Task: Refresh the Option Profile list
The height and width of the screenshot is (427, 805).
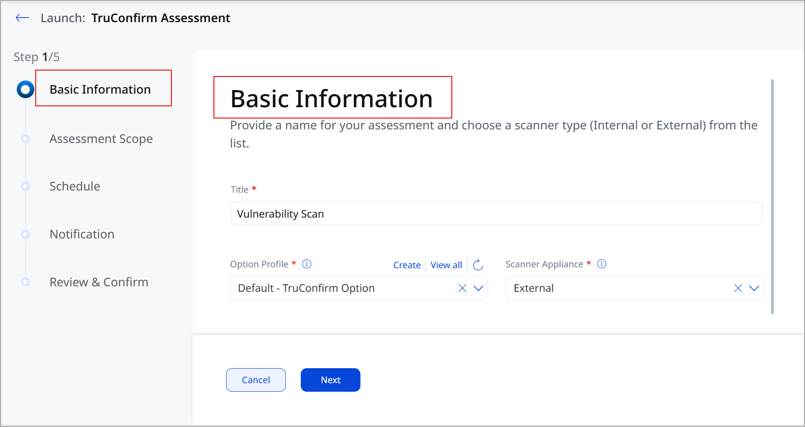Action: 478,265
